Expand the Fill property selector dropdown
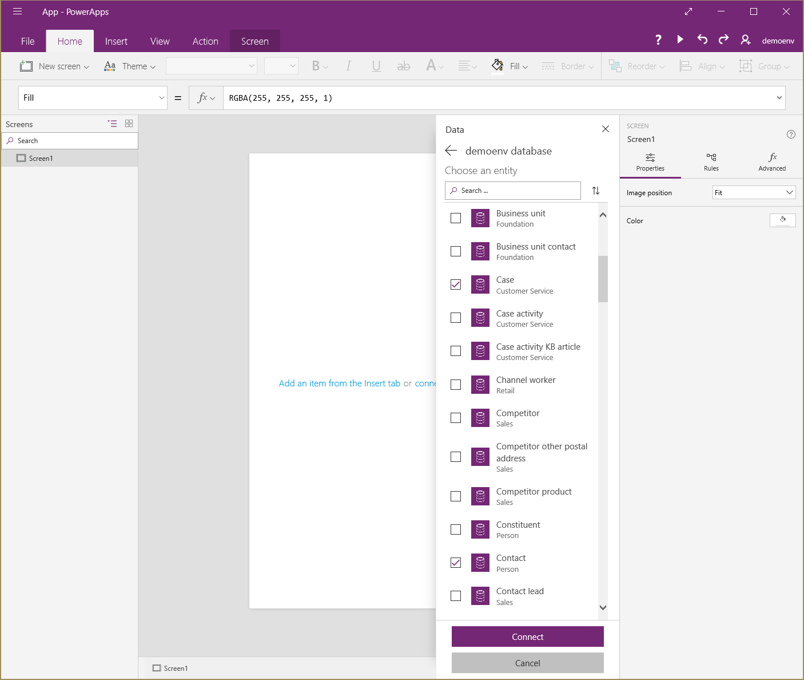Viewport: 804px width, 680px height. coord(93,98)
